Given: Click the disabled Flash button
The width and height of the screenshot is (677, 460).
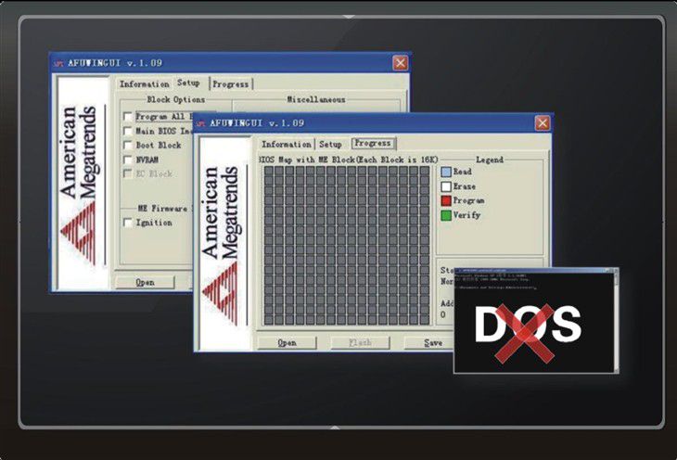Looking at the screenshot, I should pyautogui.click(x=360, y=342).
